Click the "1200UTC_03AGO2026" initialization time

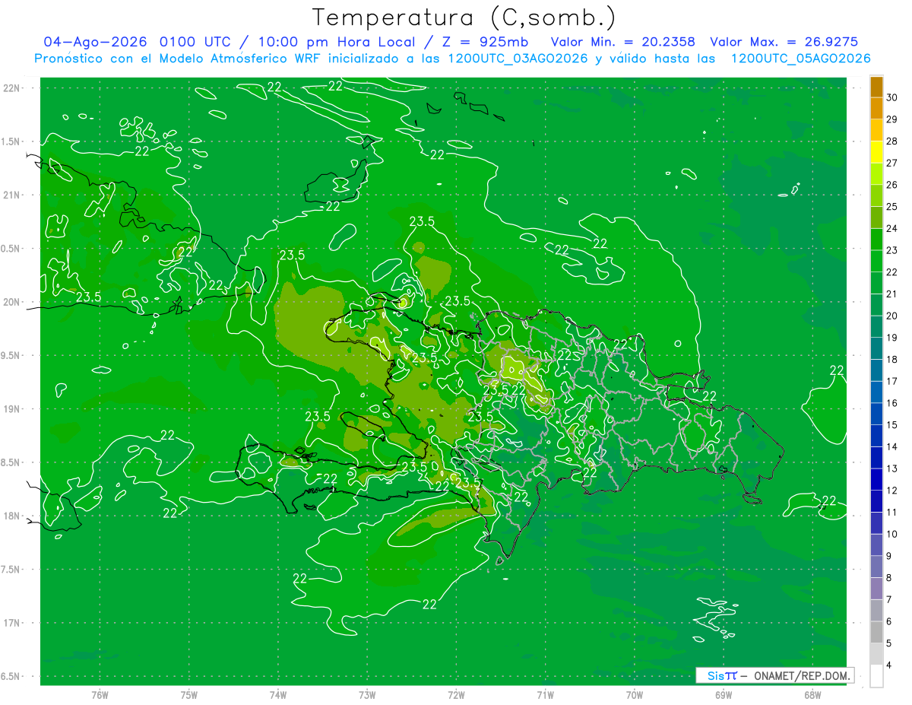[517, 59]
